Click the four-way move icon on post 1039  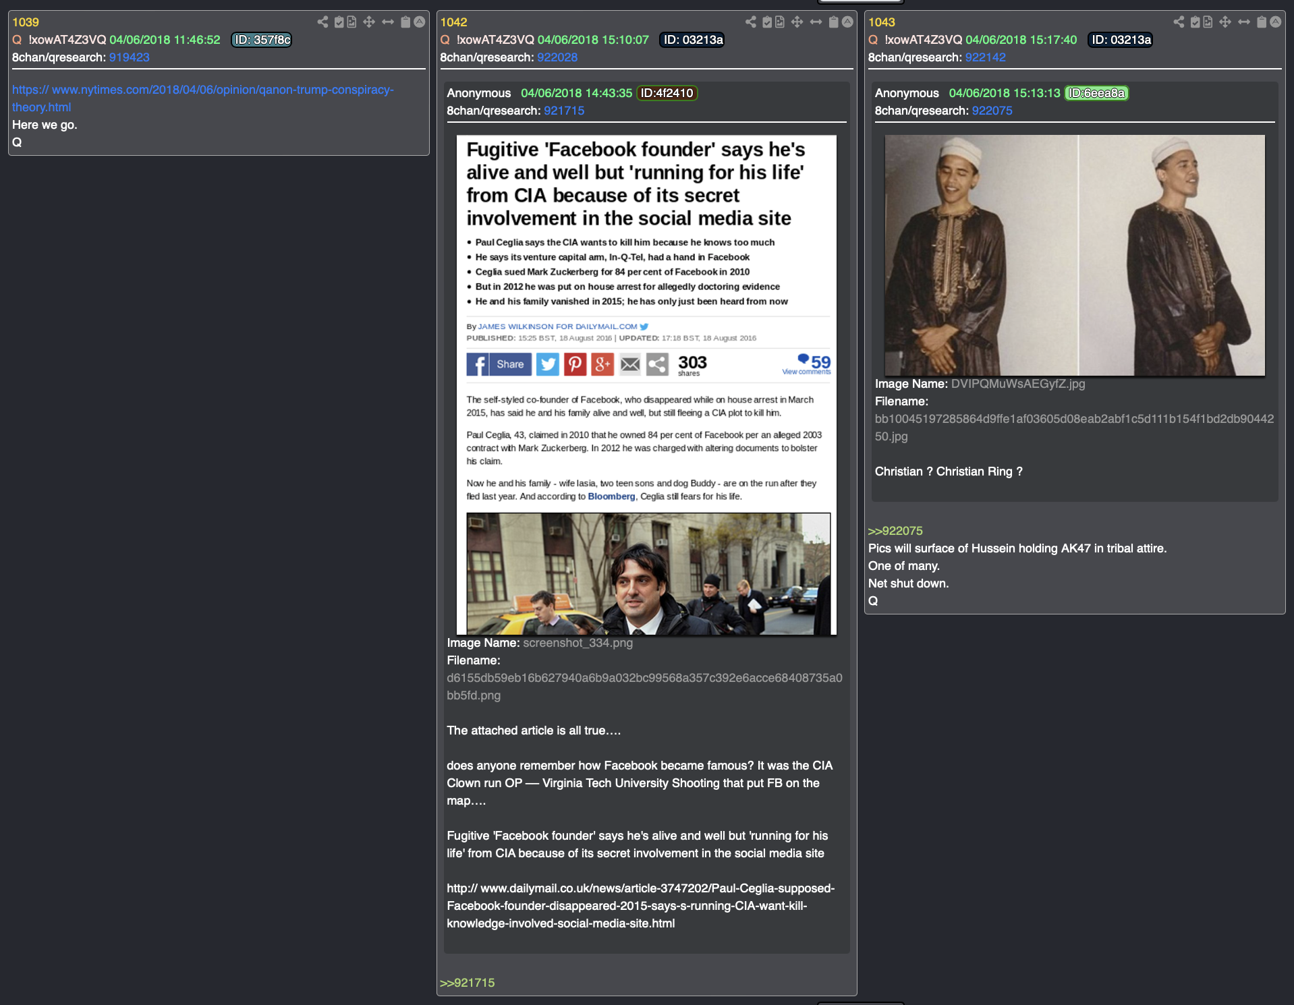pyautogui.click(x=369, y=22)
